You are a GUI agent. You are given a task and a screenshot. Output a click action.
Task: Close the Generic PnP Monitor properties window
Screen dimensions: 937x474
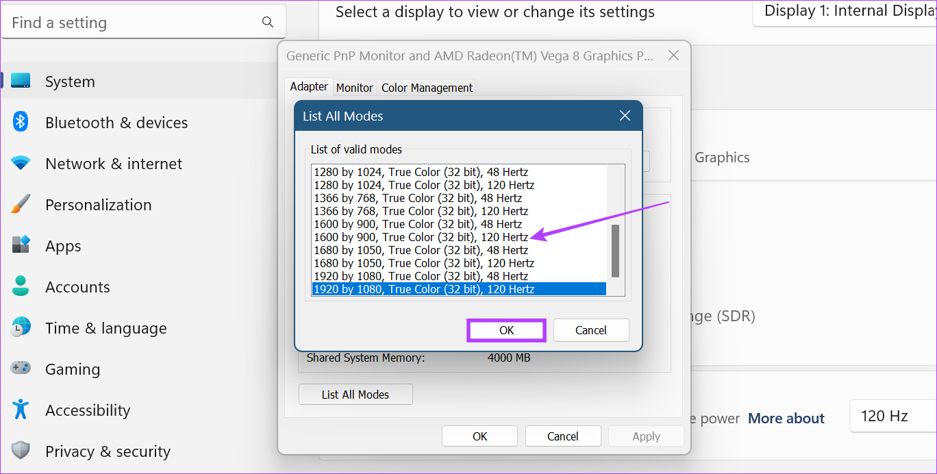[673, 56]
